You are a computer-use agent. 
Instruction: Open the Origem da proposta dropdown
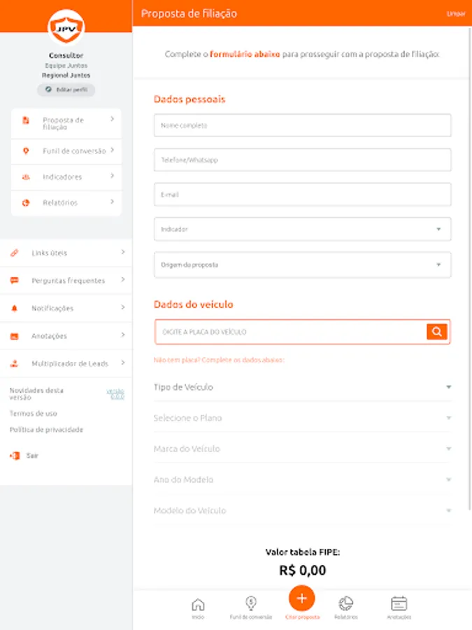(302, 265)
